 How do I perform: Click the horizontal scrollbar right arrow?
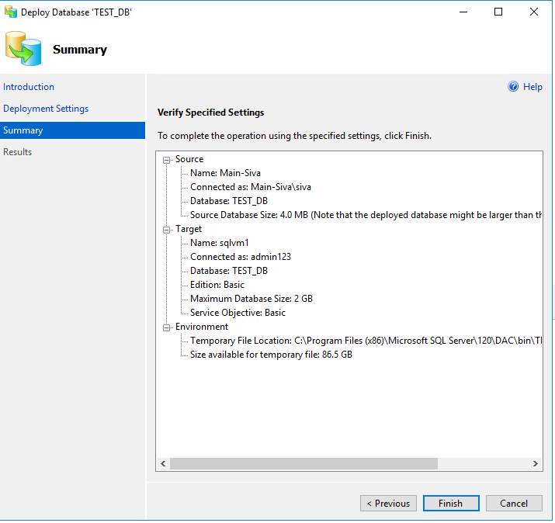[x=536, y=463]
